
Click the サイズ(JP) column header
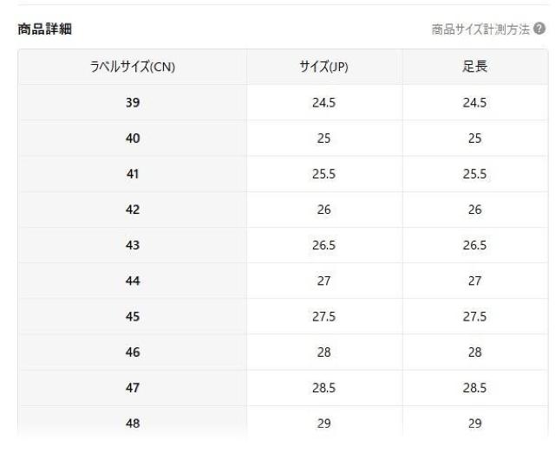coord(323,67)
